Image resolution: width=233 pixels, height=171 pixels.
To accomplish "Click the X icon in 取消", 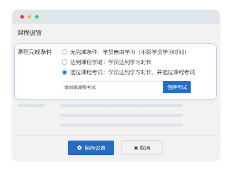I will (x=136, y=148).
